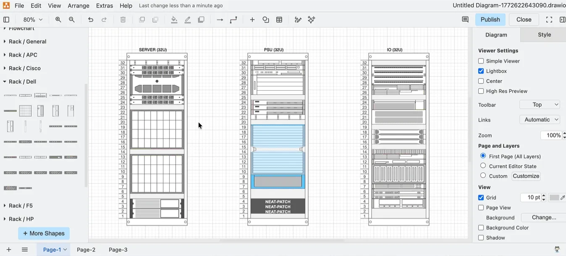Open the pages list menu icon
This screenshot has height=256, width=566.
(x=25, y=250)
